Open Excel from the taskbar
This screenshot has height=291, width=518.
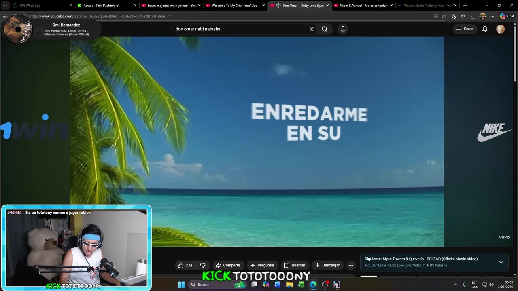coord(301,285)
